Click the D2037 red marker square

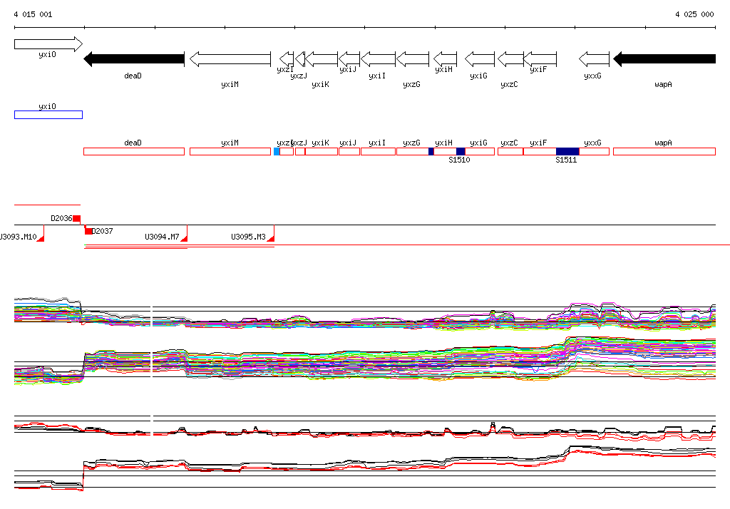click(88, 231)
